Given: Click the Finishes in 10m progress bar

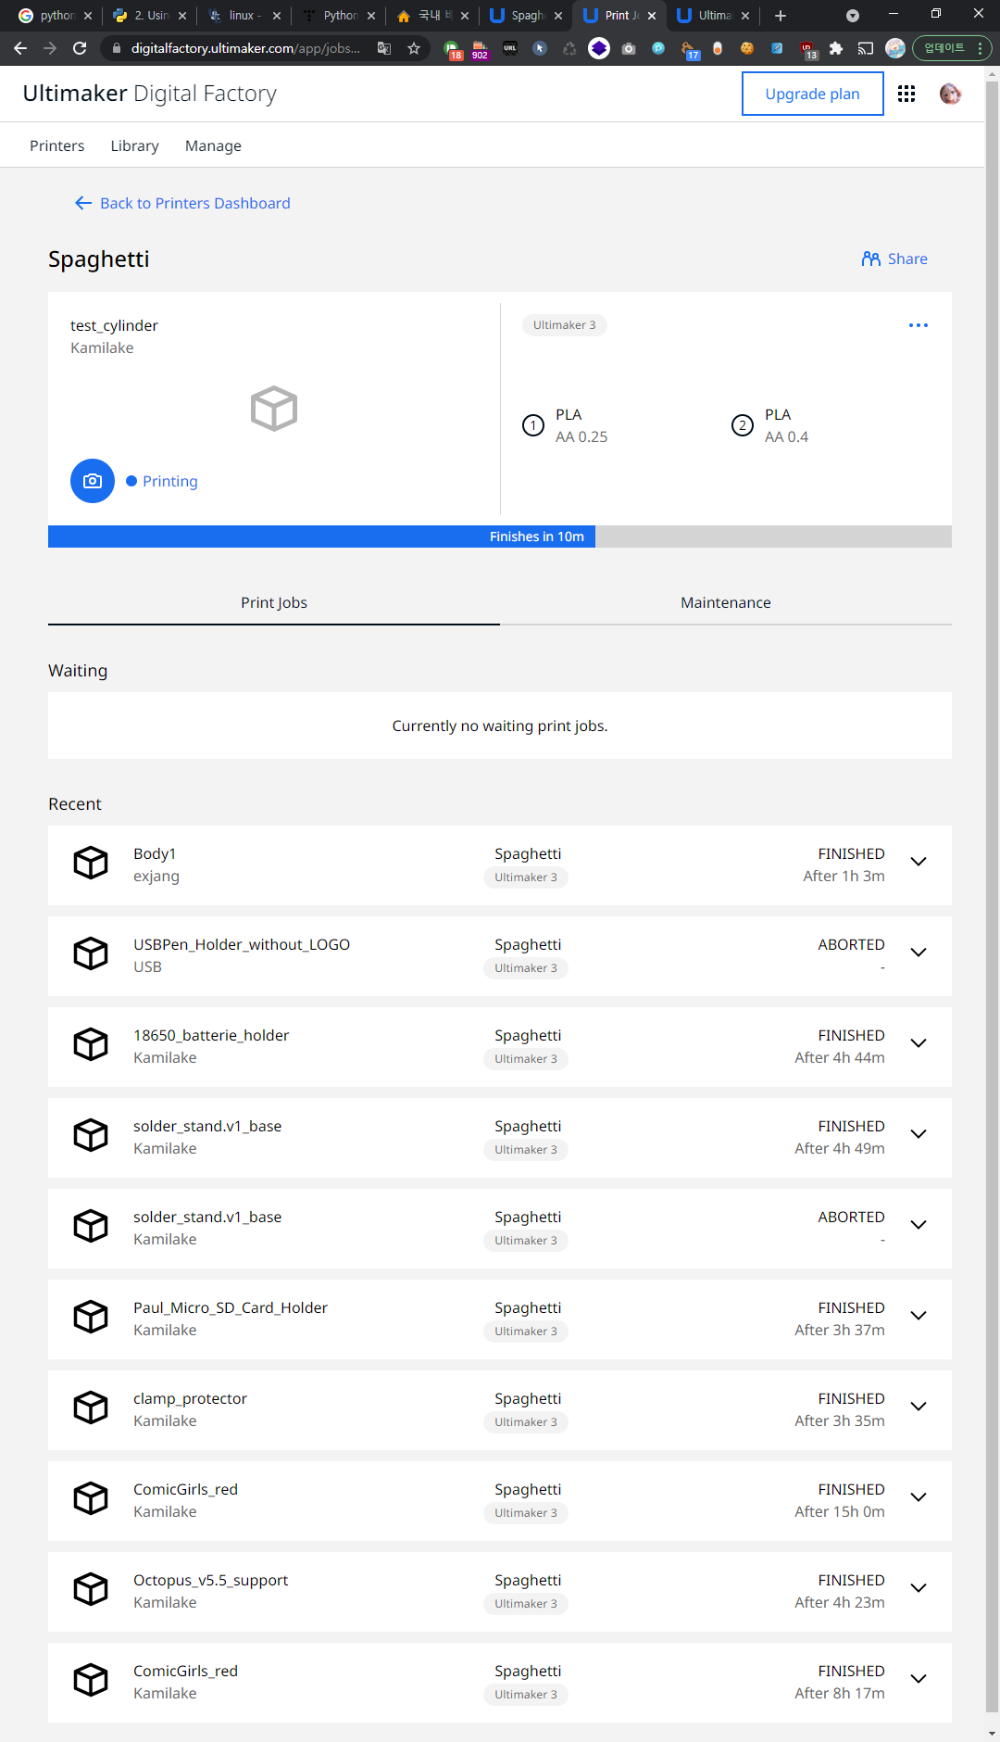Looking at the screenshot, I should tap(500, 536).
